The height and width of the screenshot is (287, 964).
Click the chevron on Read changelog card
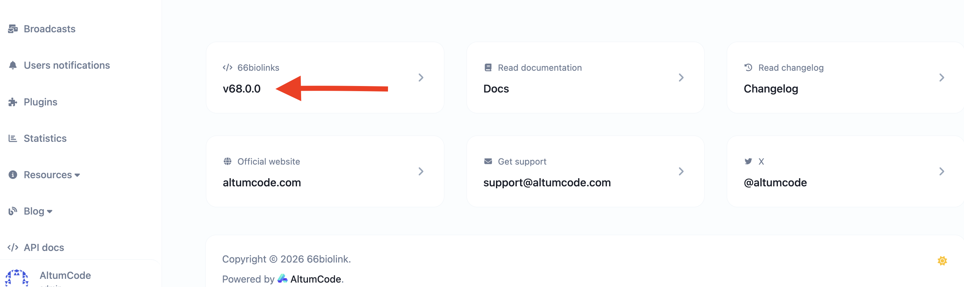942,78
